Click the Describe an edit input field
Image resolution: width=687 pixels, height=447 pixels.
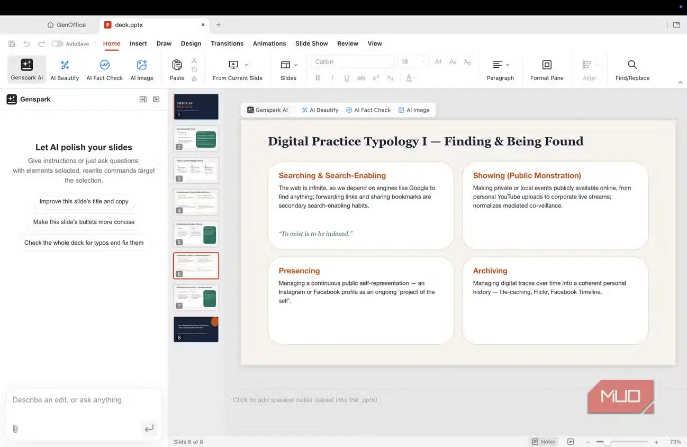click(84, 400)
